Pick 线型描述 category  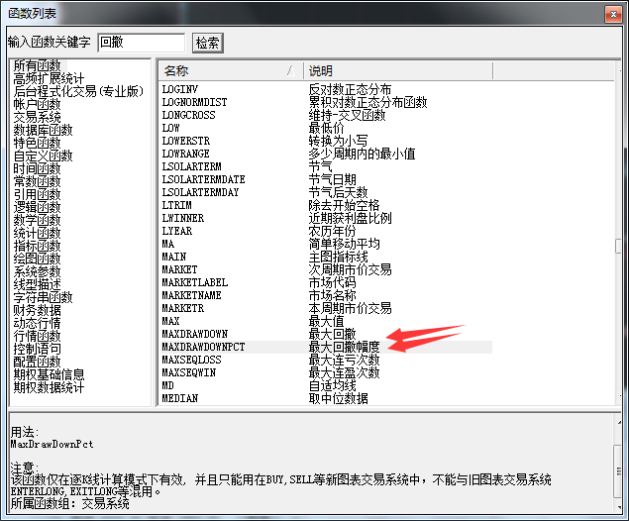[37, 284]
